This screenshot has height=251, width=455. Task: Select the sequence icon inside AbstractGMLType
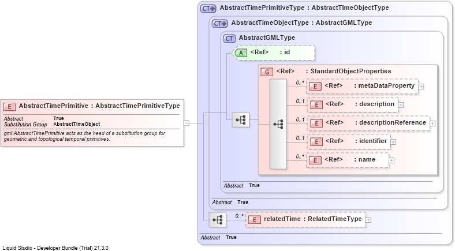coord(241,119)
